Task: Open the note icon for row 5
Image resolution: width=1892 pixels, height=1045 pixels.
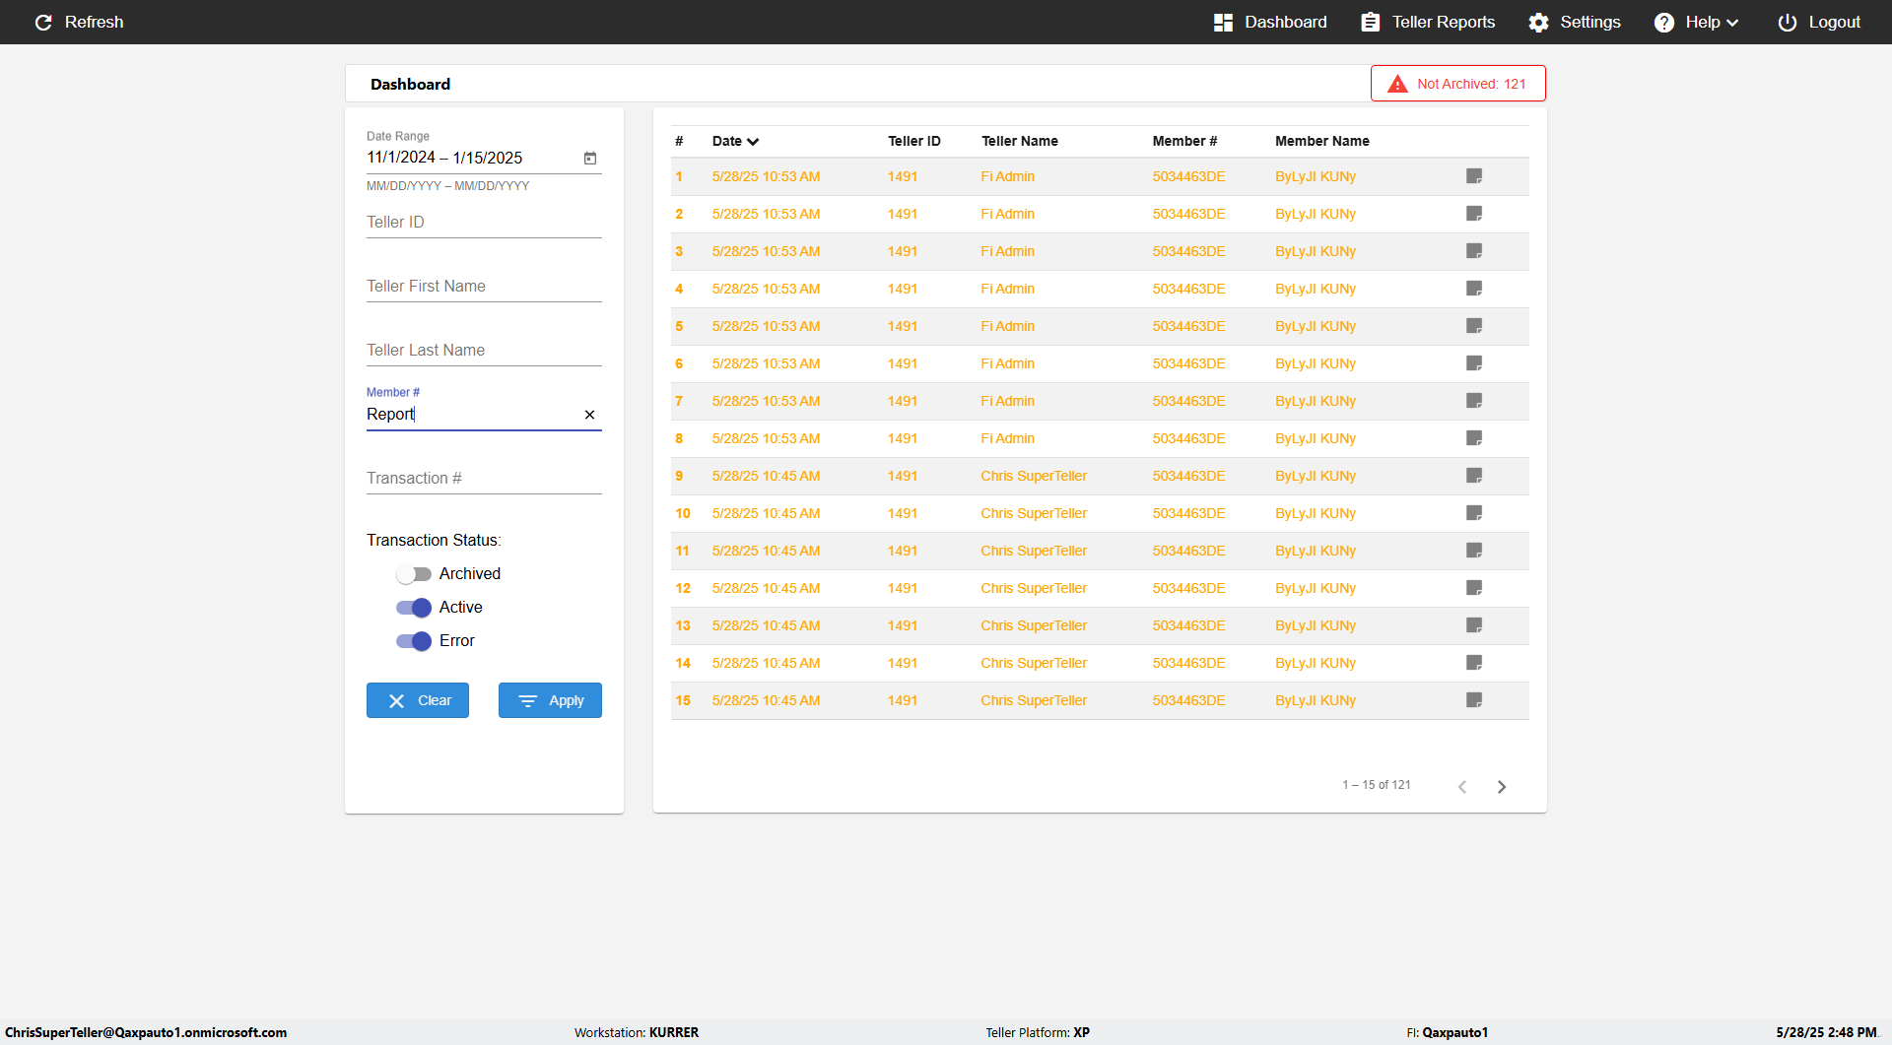Action: (x=1474, y=326)
